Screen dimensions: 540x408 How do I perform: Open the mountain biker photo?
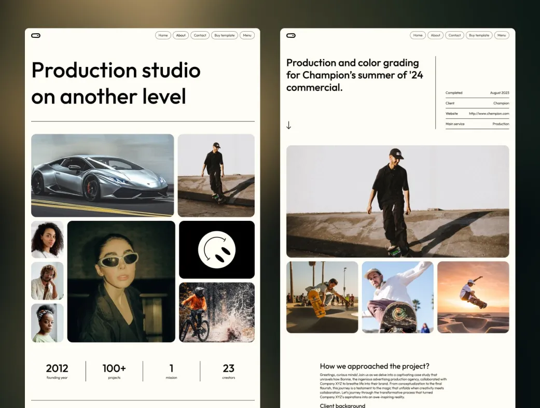pos(217,312)
